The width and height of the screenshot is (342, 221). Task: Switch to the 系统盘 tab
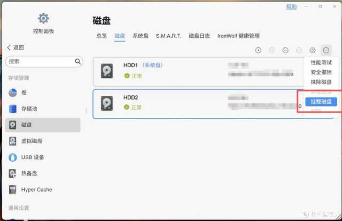(x=141, y=36)
